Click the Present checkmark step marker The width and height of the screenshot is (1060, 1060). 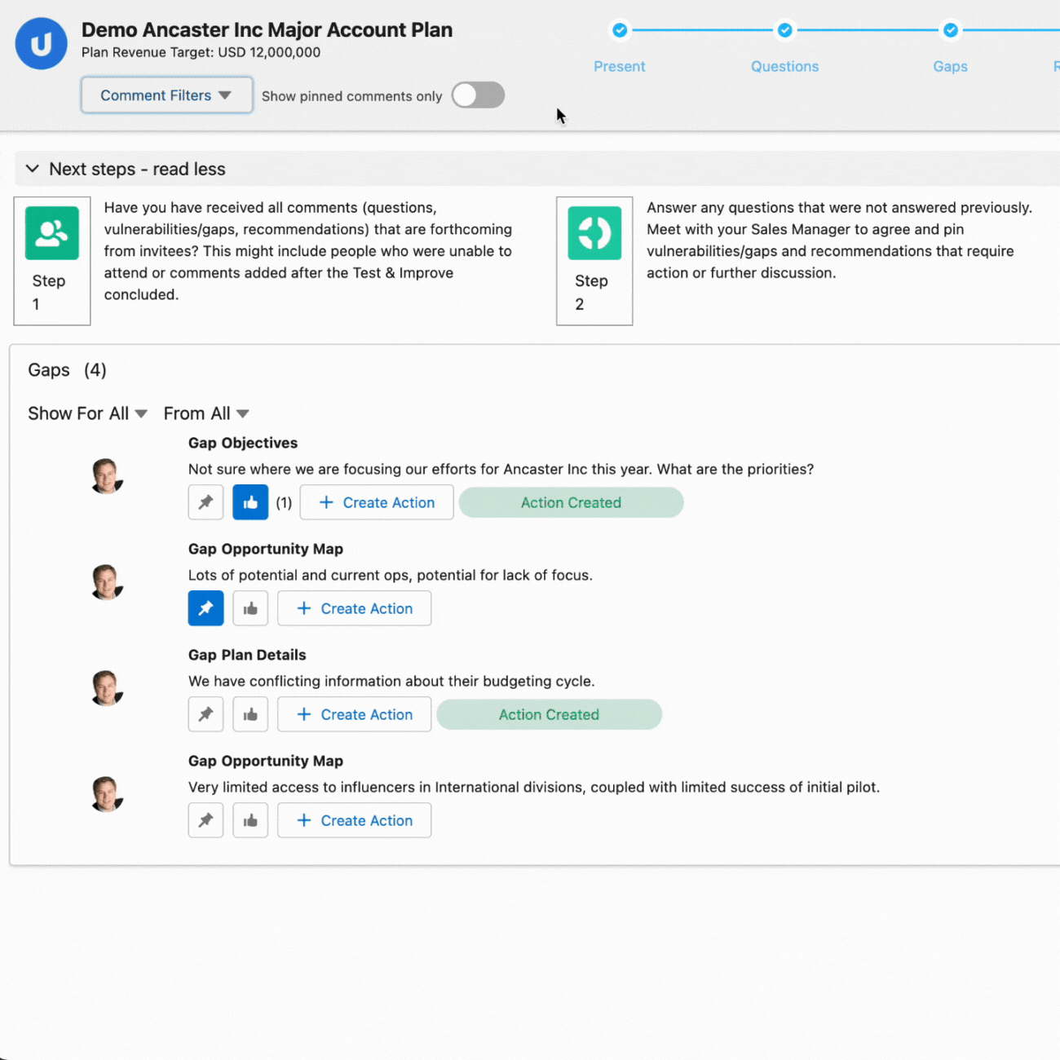click(x=620, y=30)
